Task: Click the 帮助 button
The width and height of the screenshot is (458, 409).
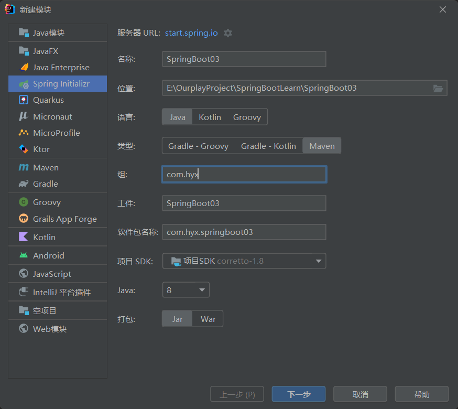Action: point(421,394)
